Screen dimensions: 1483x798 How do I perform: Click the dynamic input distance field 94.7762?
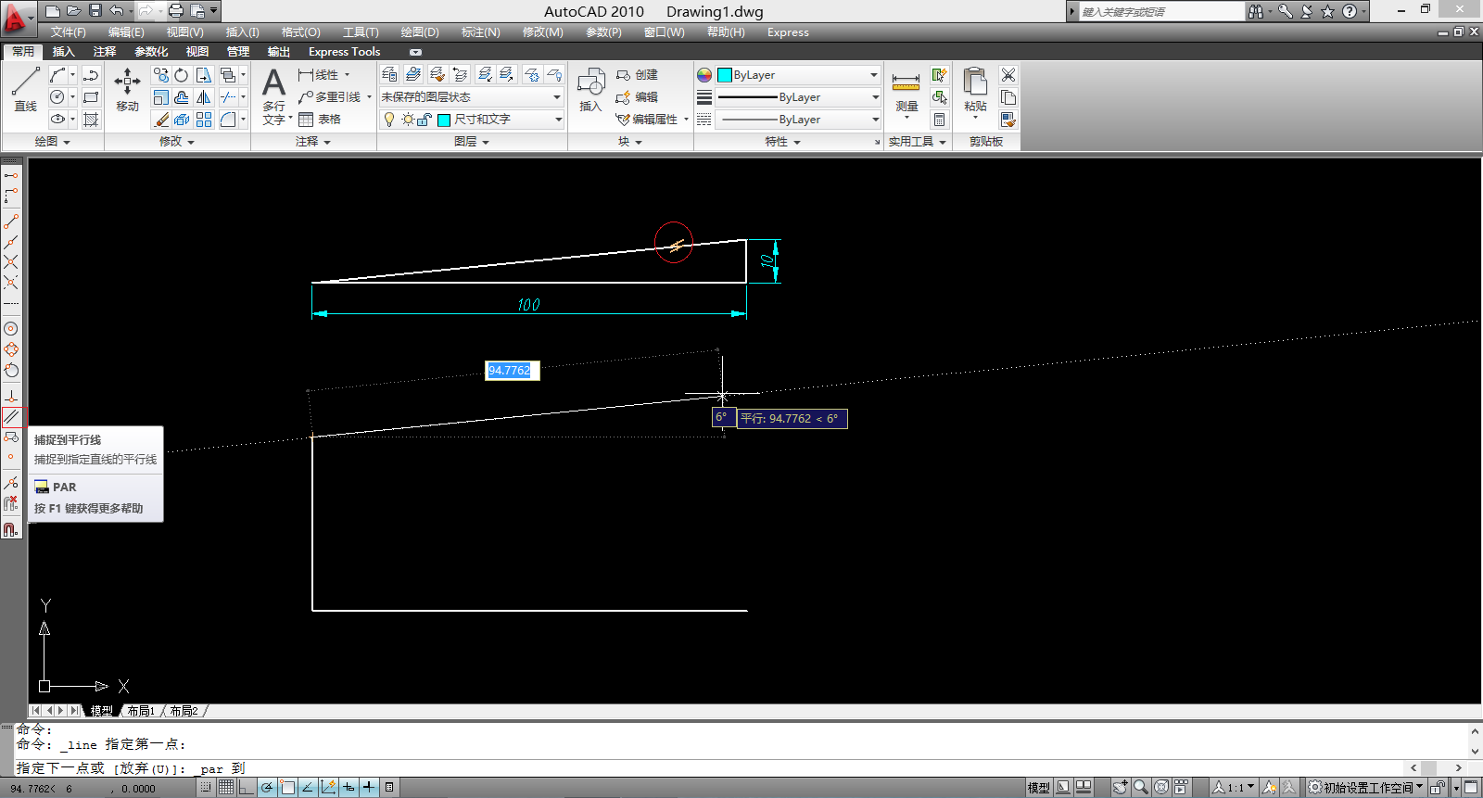[x=512, y=371]
